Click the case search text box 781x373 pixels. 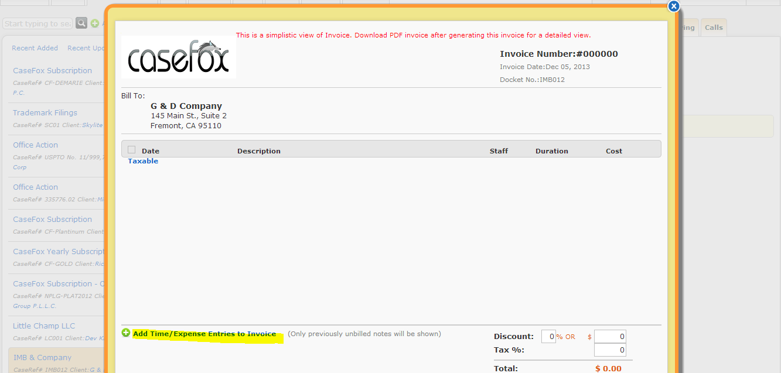coord(37,23)
